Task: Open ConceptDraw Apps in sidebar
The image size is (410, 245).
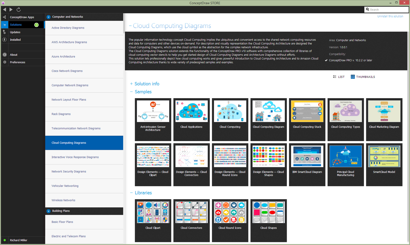Action: pos(23,17)
